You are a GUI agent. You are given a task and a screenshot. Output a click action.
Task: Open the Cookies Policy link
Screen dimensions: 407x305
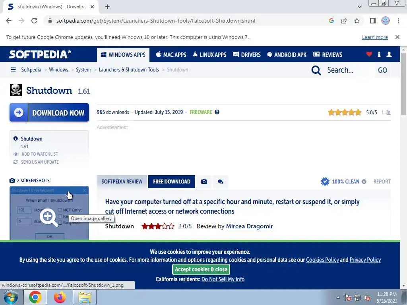(x=322, y=260)
